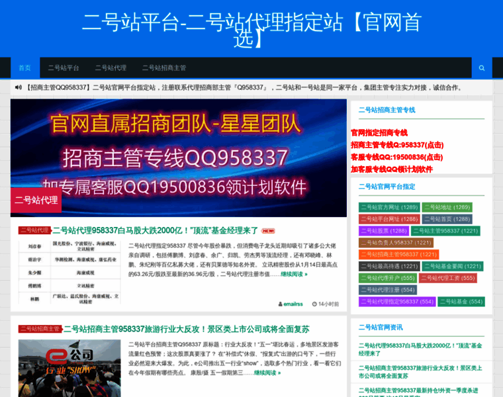Select tag 二号站平台网址 (1288)
Viewport: 503px width, 397px height.
tap(389, 220)
